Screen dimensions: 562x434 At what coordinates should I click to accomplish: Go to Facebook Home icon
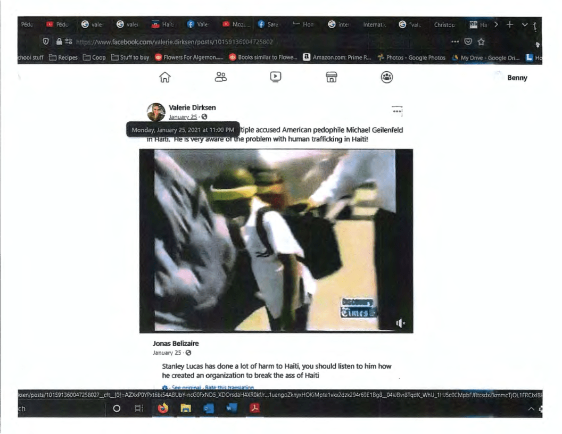(x=165, y=78)
